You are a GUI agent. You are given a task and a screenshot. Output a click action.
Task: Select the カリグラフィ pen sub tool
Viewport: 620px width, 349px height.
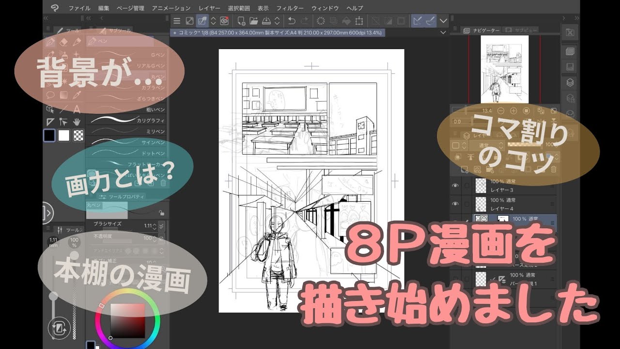(127, 120)
